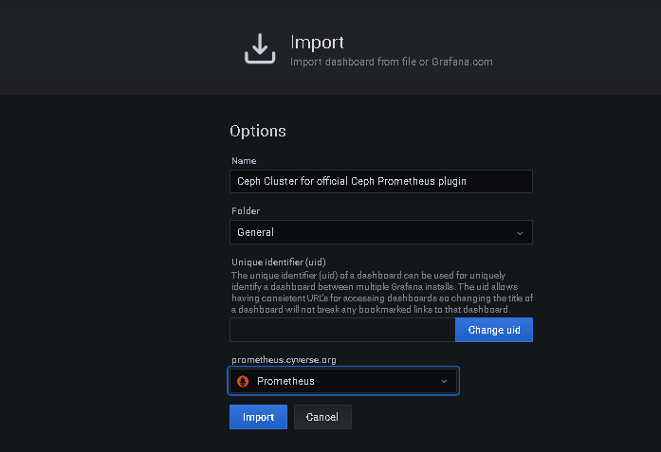The image size is (661, 452).
Task: Open the Folder dropdown showing General
Action: point(381,232)
